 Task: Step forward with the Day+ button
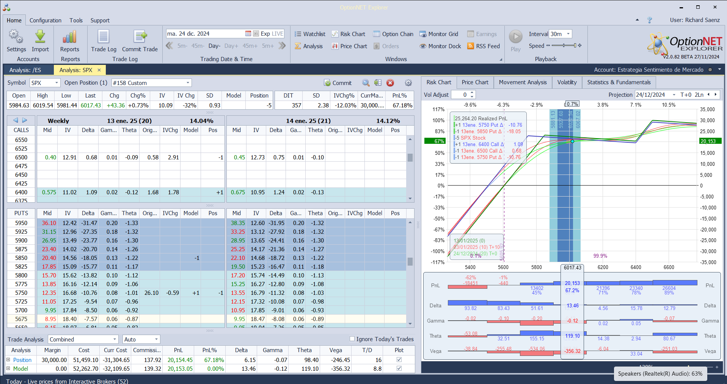231,46
